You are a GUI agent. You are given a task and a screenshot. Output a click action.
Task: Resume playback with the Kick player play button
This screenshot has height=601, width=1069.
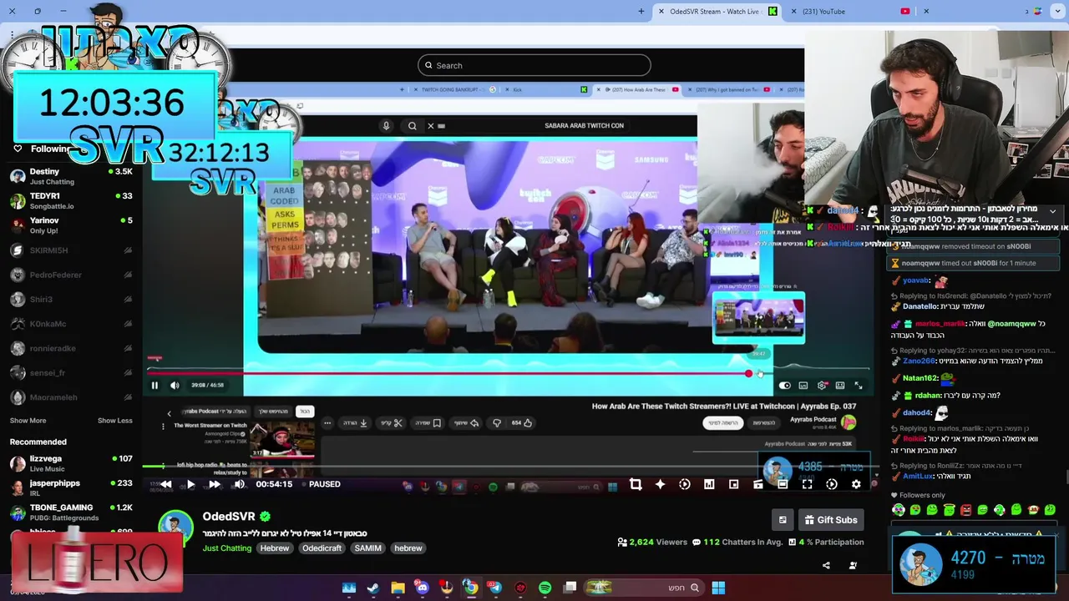(190, 484)
